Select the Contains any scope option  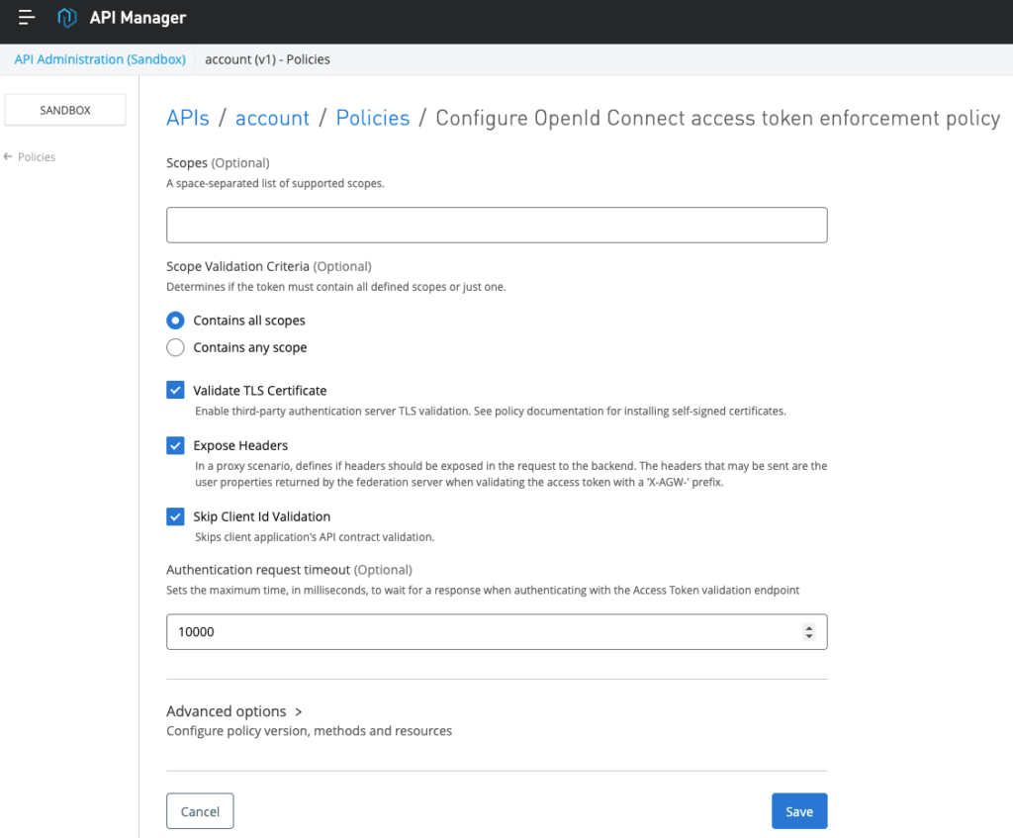tap(175, 347)
